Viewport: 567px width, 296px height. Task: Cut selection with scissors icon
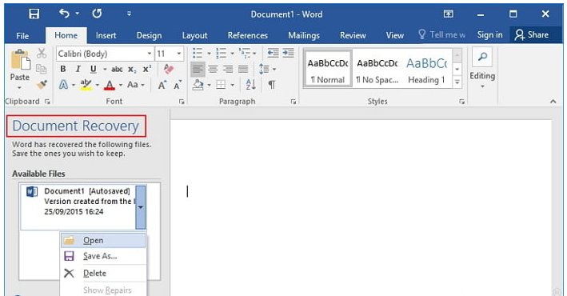coord(42,54)
